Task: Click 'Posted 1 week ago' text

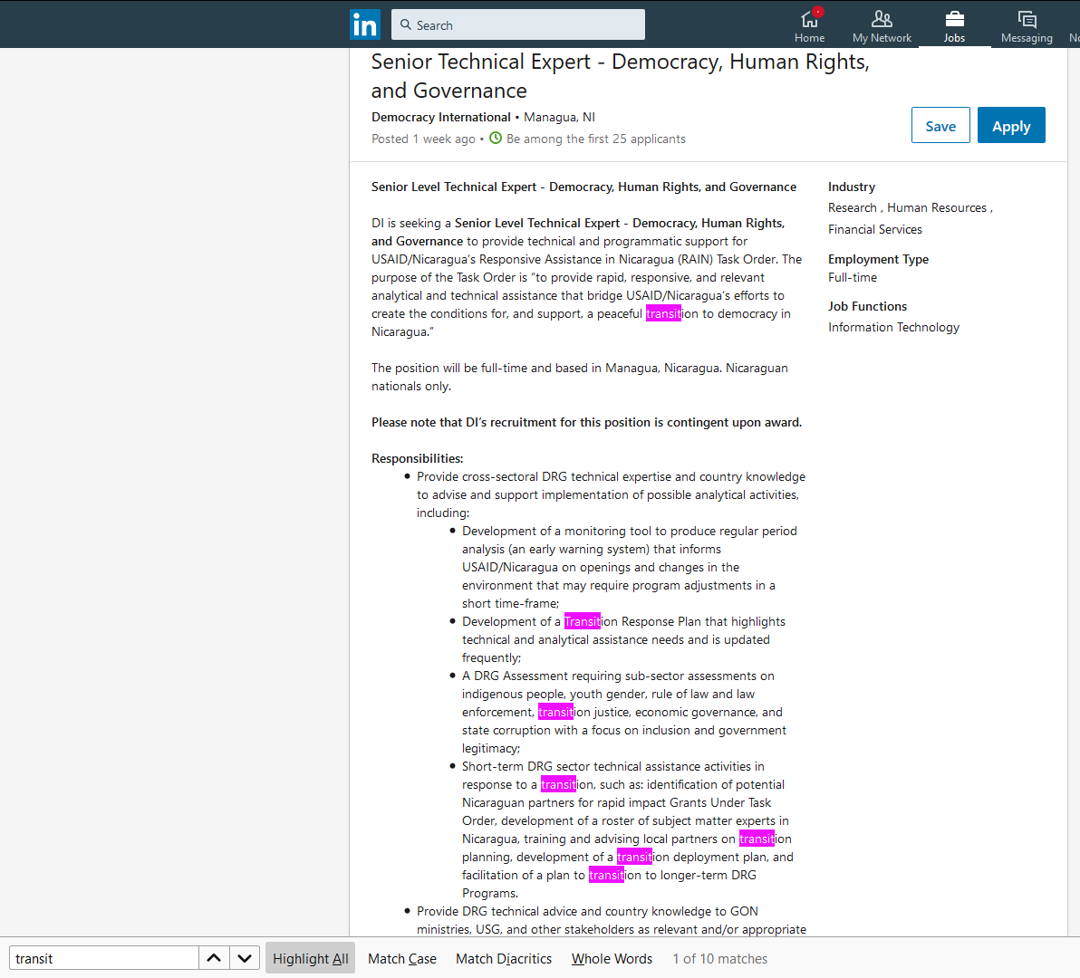Action: tap(423, 139)
